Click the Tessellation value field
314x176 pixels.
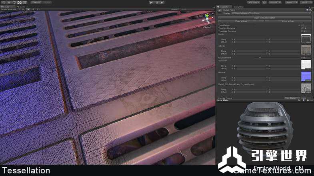tap(306, 25)
